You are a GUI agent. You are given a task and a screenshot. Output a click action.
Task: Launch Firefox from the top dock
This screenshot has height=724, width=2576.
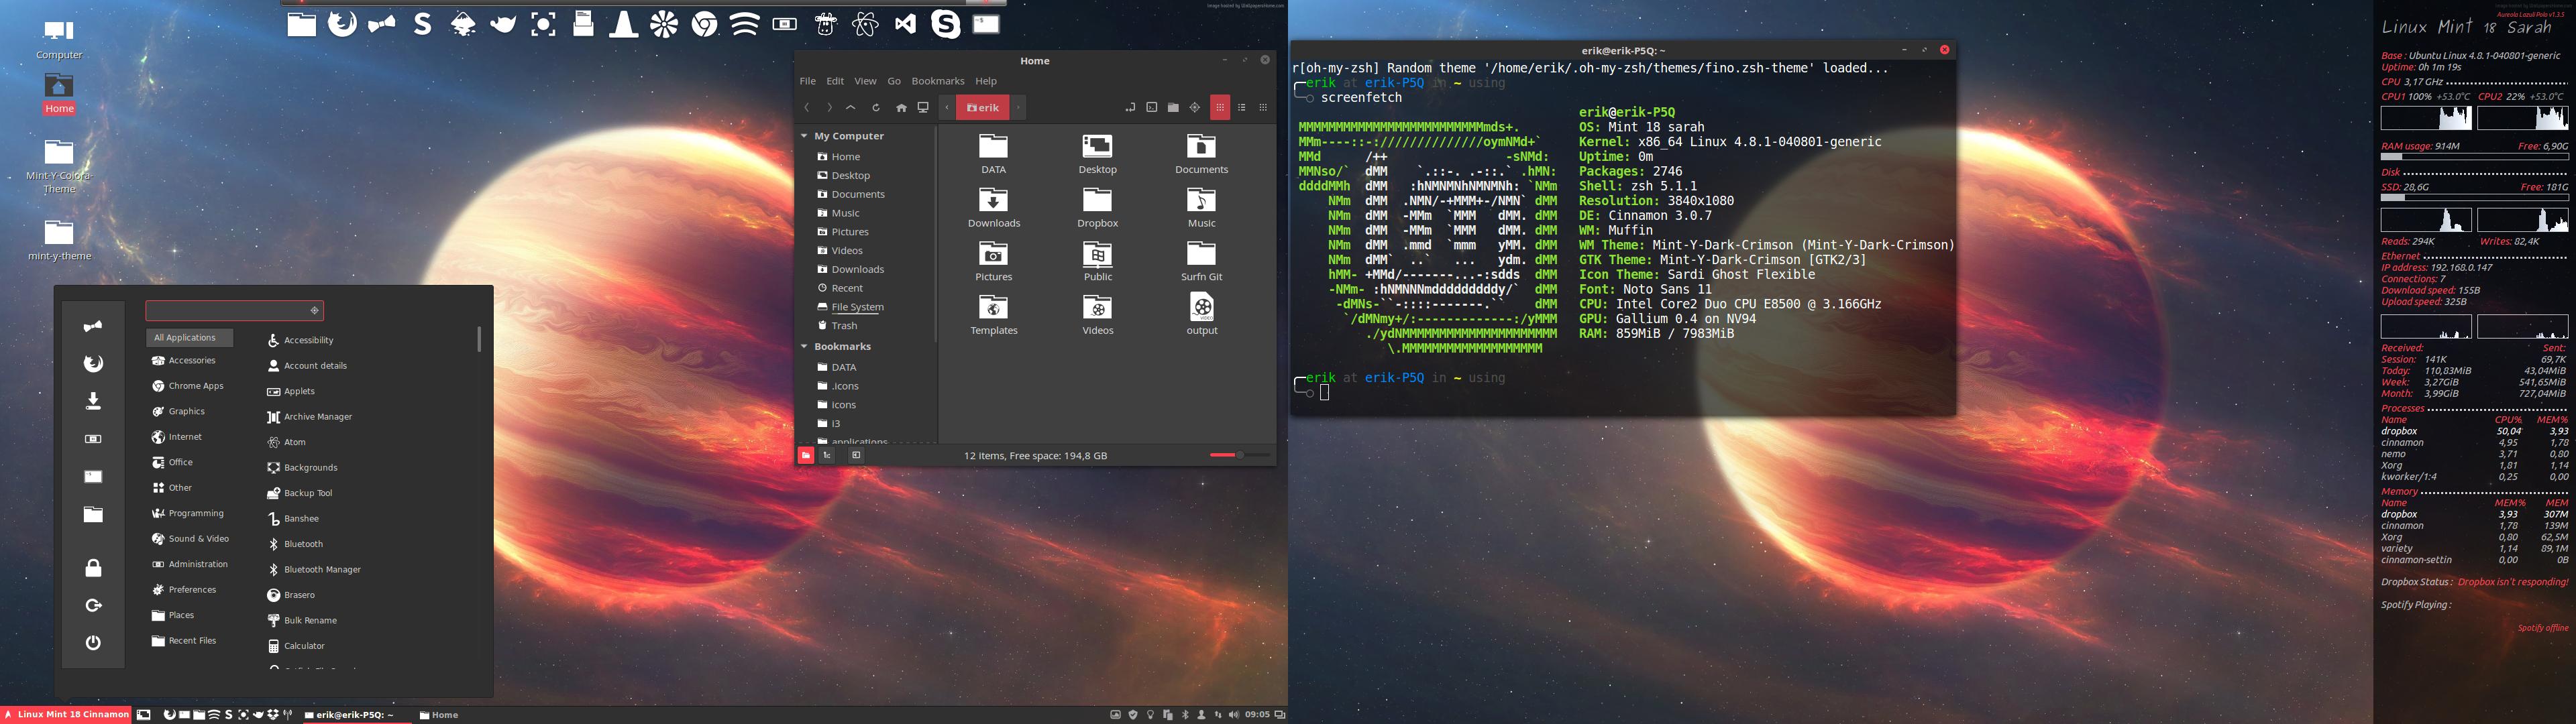[x=342, y=24]
